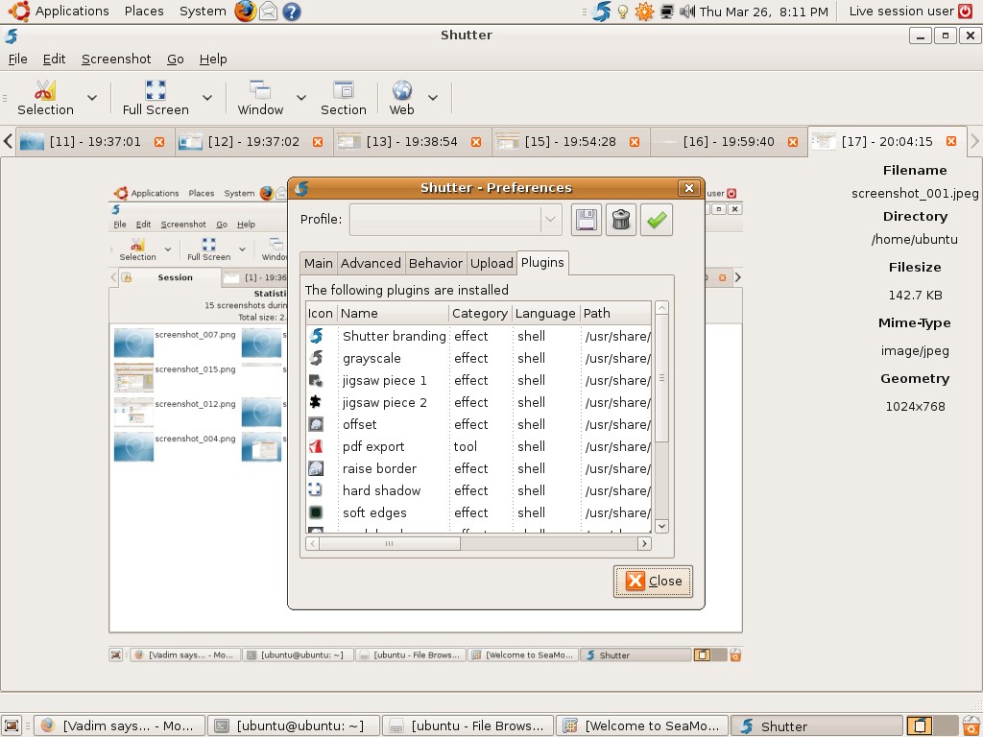Apply profile with green checkmark icon
Image resolution: width=983 pixels, height=737 pixels.
[x=657, y=220]
